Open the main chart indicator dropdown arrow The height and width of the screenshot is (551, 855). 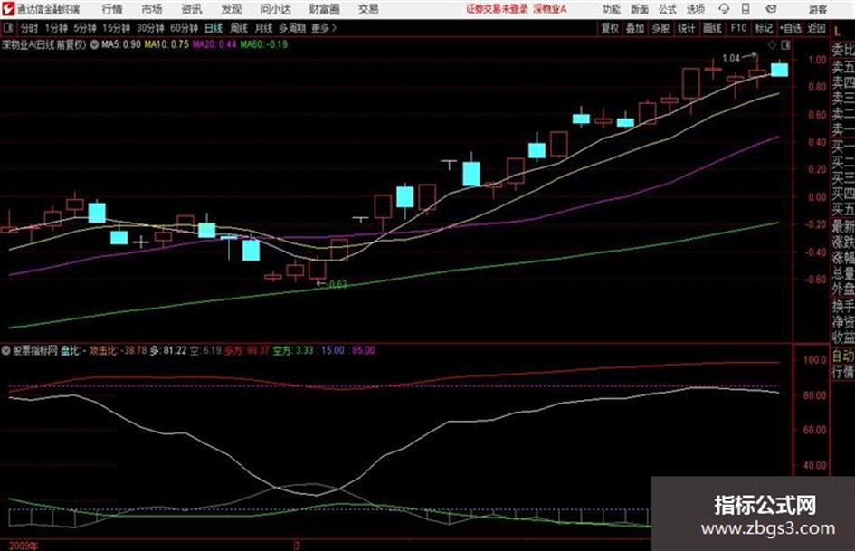click(x=94, y=44)
